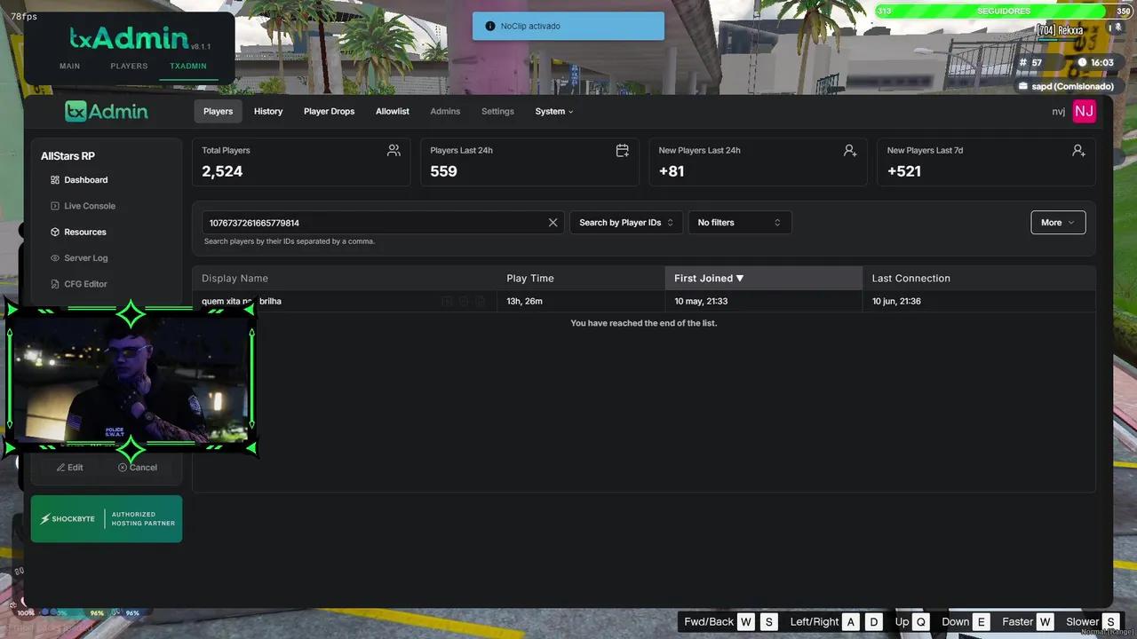Click the AllStars RP server name
The width and height of the screenshot is (1137, 639).
tap(68, 156)
